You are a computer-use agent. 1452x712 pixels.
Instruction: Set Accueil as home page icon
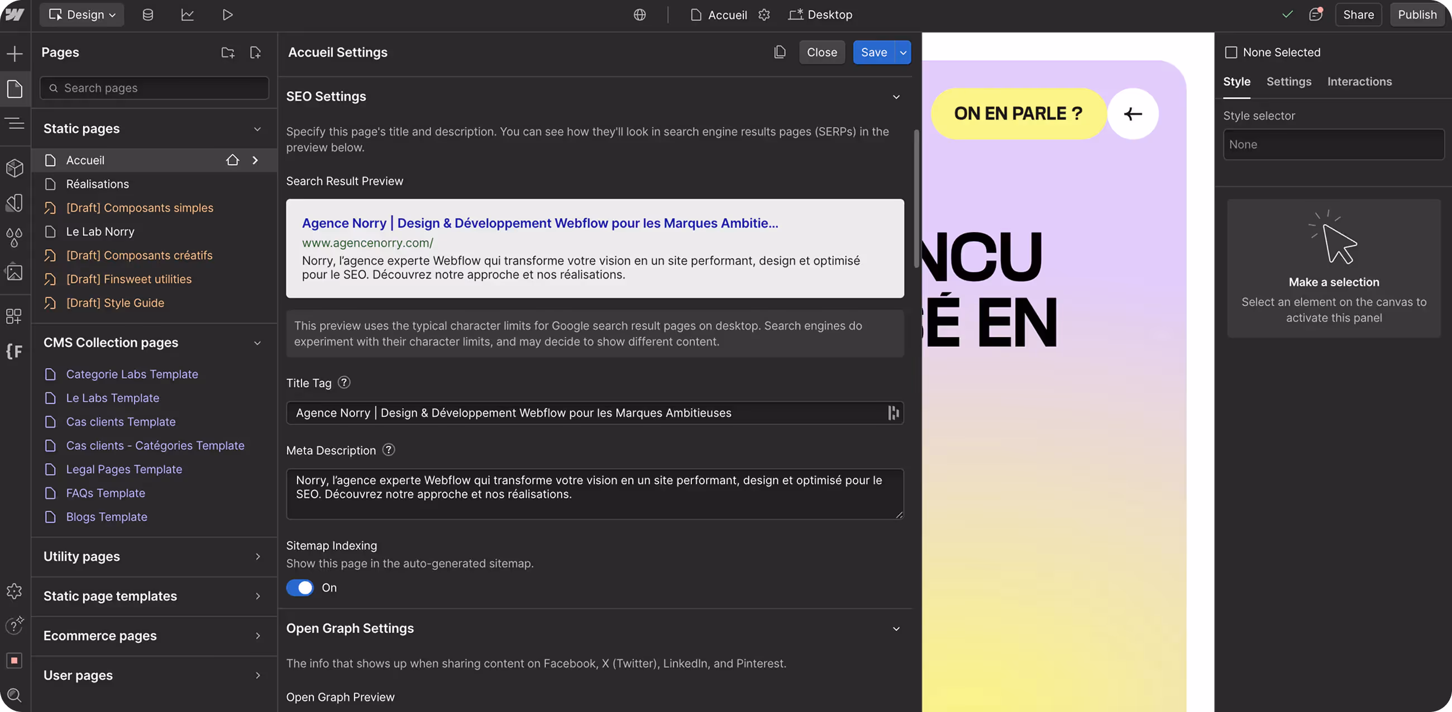coord(232,160)
